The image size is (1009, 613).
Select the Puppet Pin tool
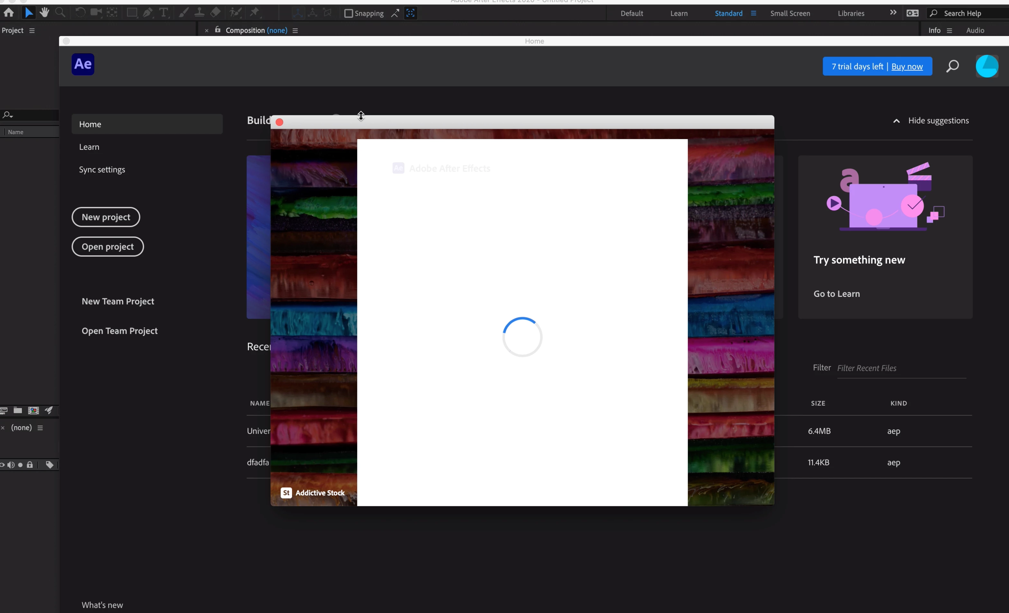[x=255, y=13]
